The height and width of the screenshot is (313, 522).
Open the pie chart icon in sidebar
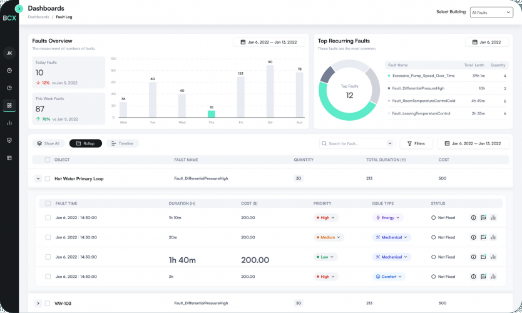click(x=9, y=88)
